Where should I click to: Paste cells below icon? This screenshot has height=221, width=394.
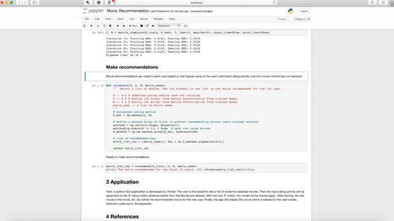click(x=110, y=26)
